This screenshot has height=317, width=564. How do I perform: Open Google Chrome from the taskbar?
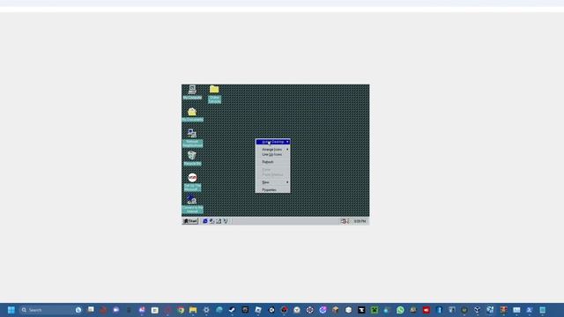181,310
